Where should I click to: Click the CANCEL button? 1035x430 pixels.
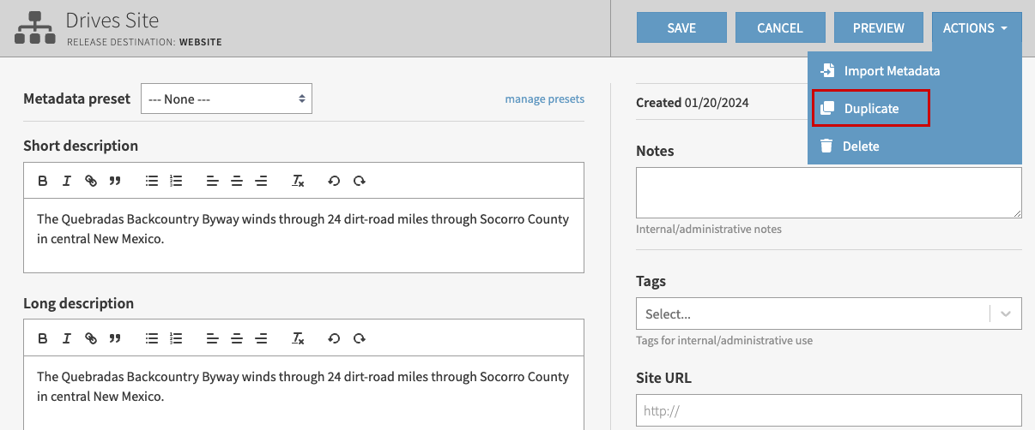click(x=780, y=27)
